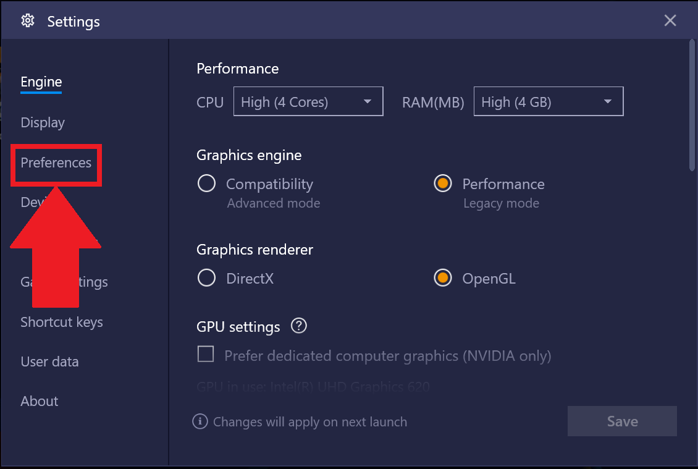Click the Save button

pyautogui.click(x=622, y=421)
